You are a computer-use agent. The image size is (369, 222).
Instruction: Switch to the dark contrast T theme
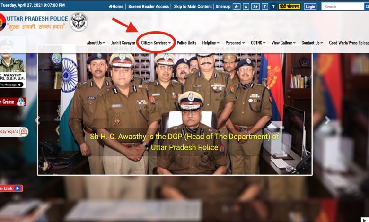point(273,7)
